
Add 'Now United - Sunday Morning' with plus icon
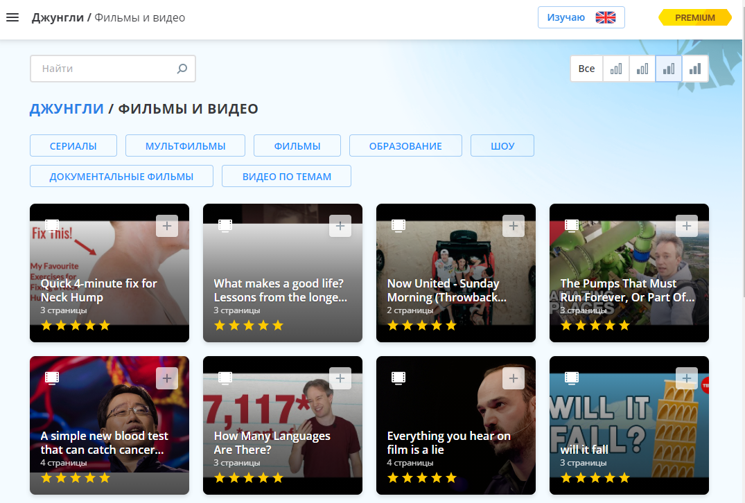[x=514, y=226]
